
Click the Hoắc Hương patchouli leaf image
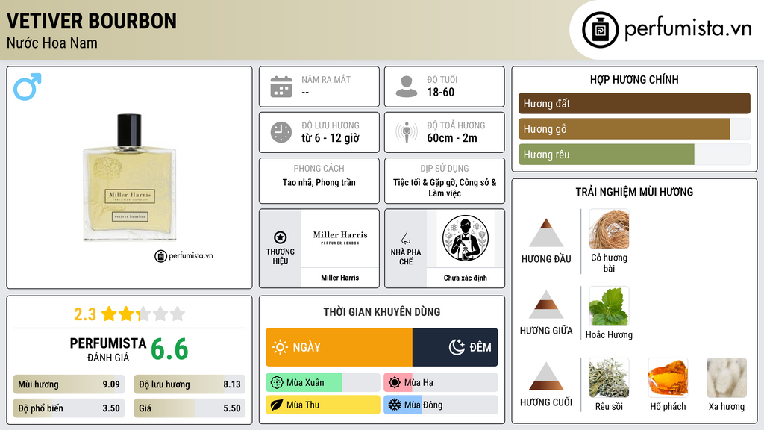609,306
